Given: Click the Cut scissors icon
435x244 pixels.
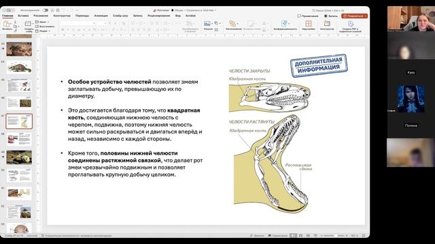Looking at the screenshot, I should coord(15,22).
